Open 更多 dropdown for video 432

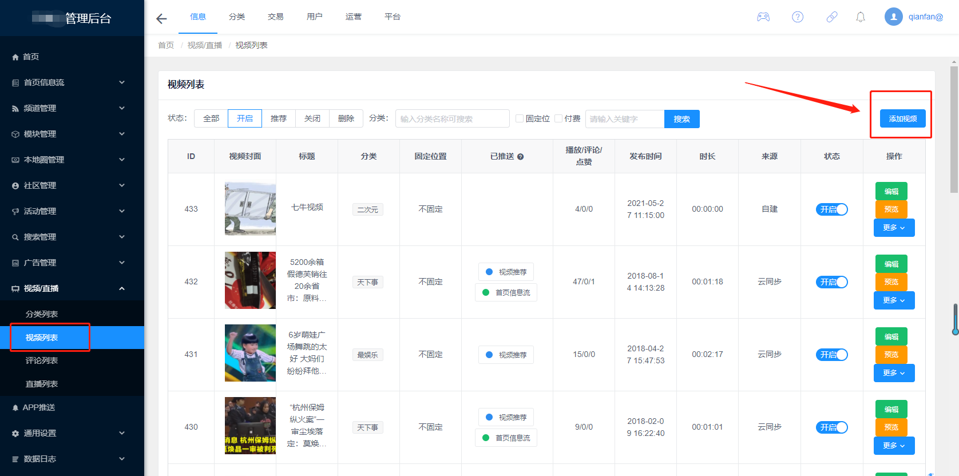(x=894, y=300)
